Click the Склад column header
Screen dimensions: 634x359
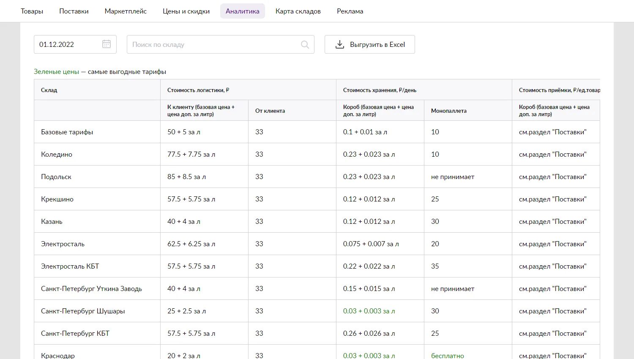coord(49,90)
